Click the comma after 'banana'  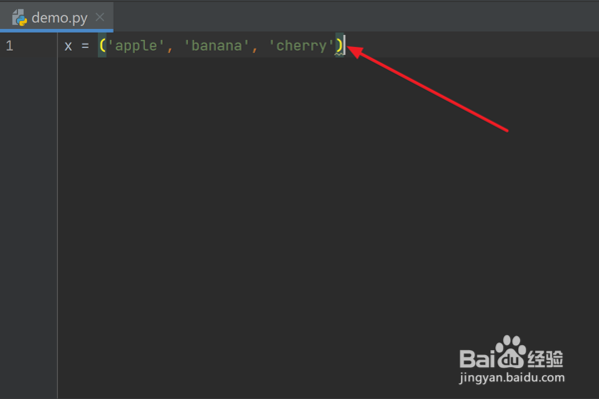pyautogui.click(x=255, y=49)
